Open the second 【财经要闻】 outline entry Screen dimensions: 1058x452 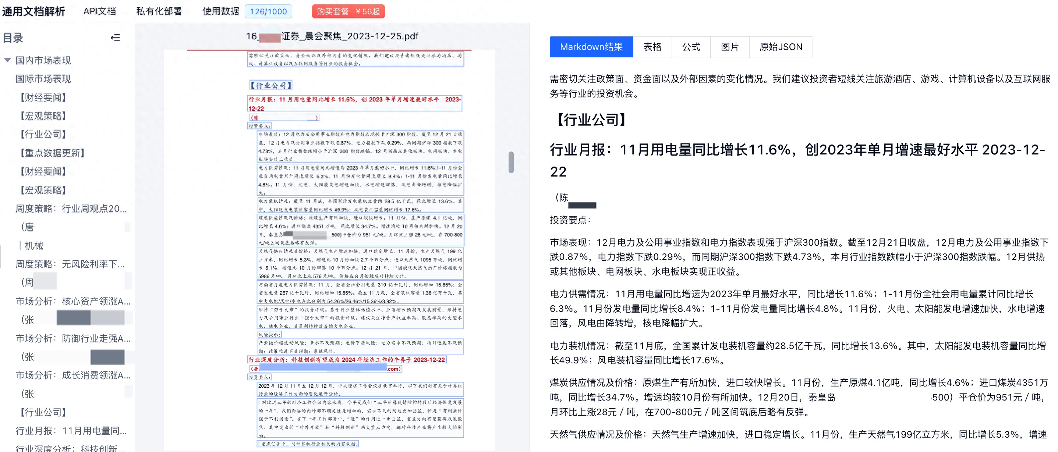point(43,172)
